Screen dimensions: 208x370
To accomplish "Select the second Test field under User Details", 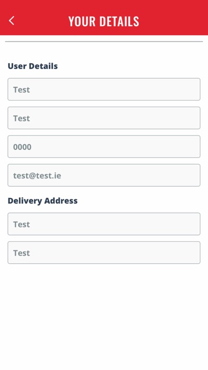I will click(x=104, y=118).
